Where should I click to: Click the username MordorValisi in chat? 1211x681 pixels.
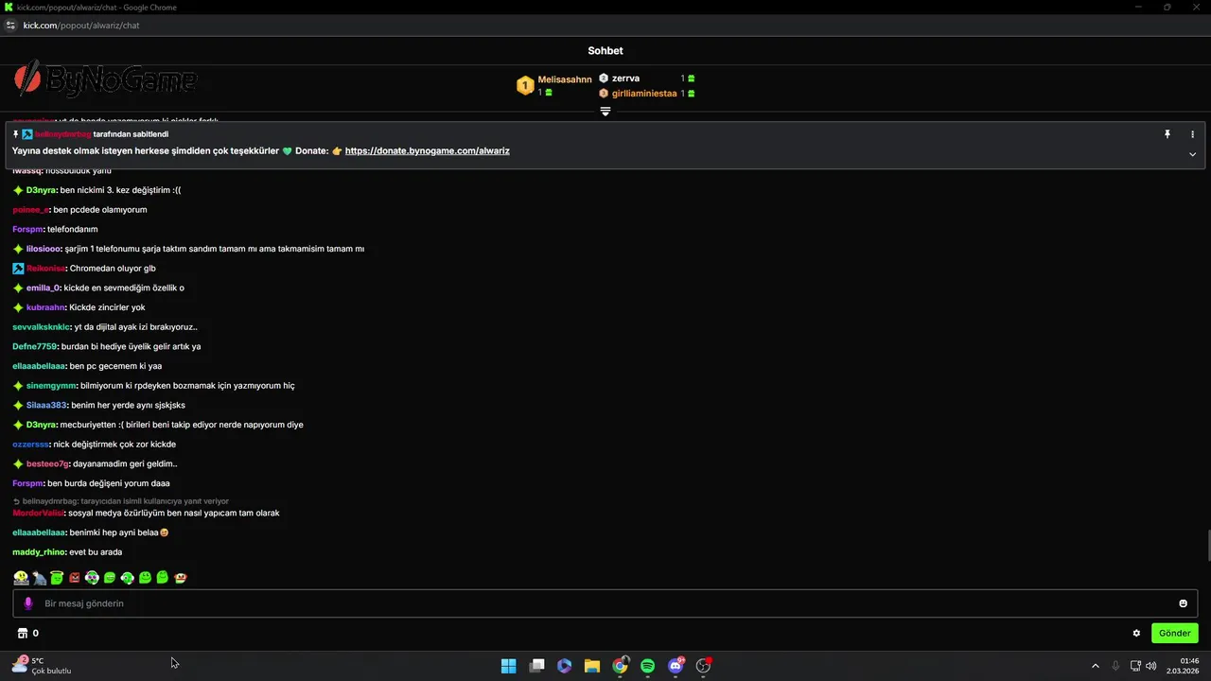[38, 513]
